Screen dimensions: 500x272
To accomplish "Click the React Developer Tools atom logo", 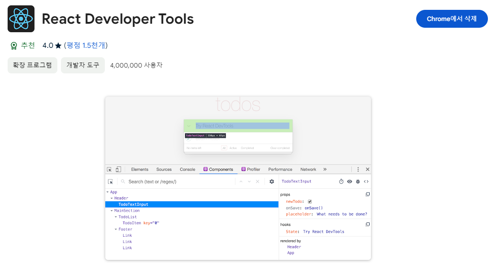I will click(21, 19).
